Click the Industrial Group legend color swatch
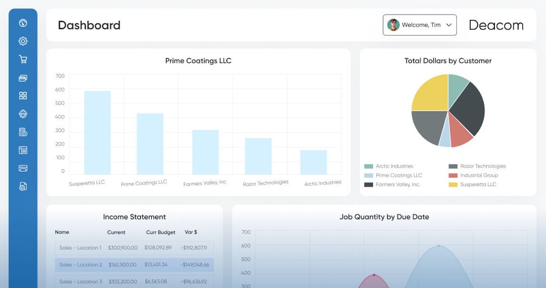 453,176
